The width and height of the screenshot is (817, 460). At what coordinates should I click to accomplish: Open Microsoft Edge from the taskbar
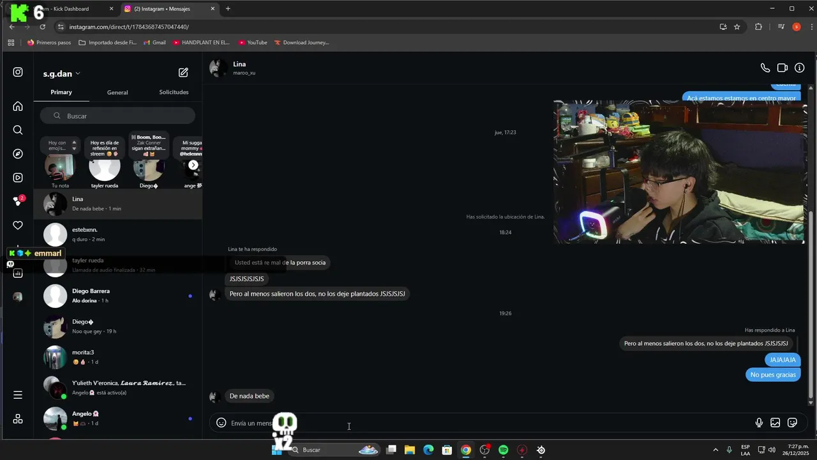tap(428, 450)
